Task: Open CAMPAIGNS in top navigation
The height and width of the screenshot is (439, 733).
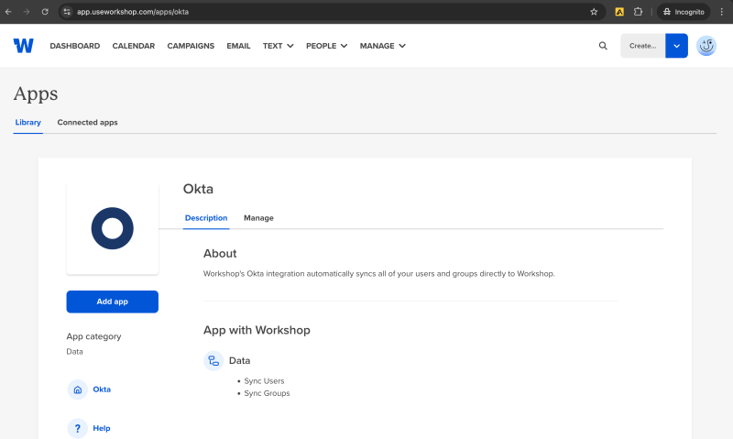Action: (x=191, y=46)
